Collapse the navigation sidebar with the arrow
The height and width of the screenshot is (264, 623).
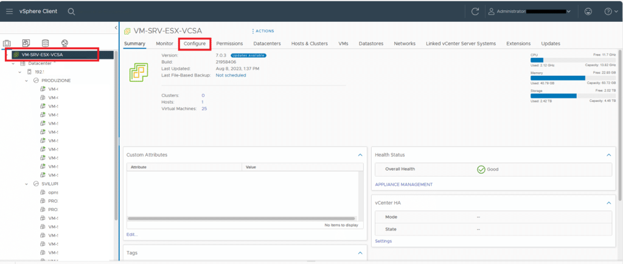pyautogui.click(x=116, y=28)
